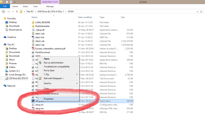This screenshot has height=119, width=205.
Task: Open the System (C:) drive
Action: (x=14, y=71)
